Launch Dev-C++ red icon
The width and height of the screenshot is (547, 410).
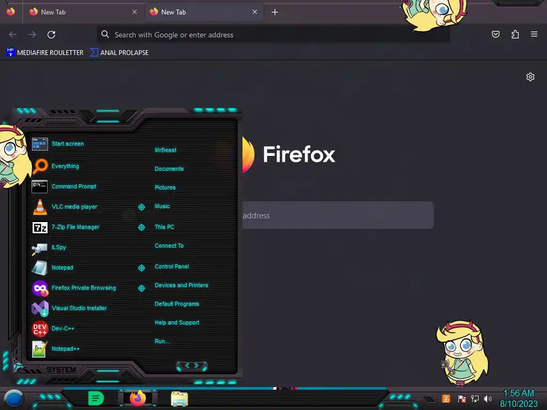pyautogui.click(x=40, y=328)
